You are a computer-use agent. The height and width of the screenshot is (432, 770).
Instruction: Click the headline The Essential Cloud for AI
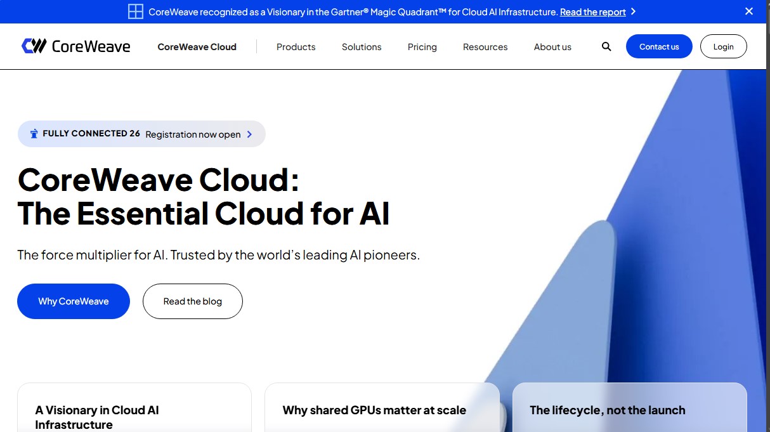coord(204,213)
